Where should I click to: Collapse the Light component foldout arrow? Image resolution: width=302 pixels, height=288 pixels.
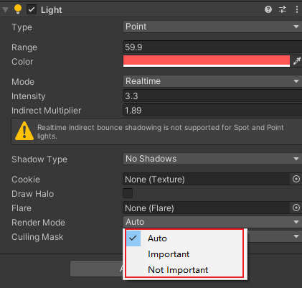coord(5,10)
